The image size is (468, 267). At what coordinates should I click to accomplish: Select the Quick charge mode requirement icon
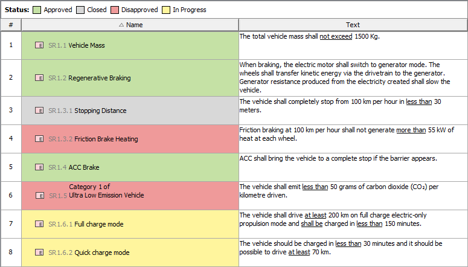click(39, 253)
